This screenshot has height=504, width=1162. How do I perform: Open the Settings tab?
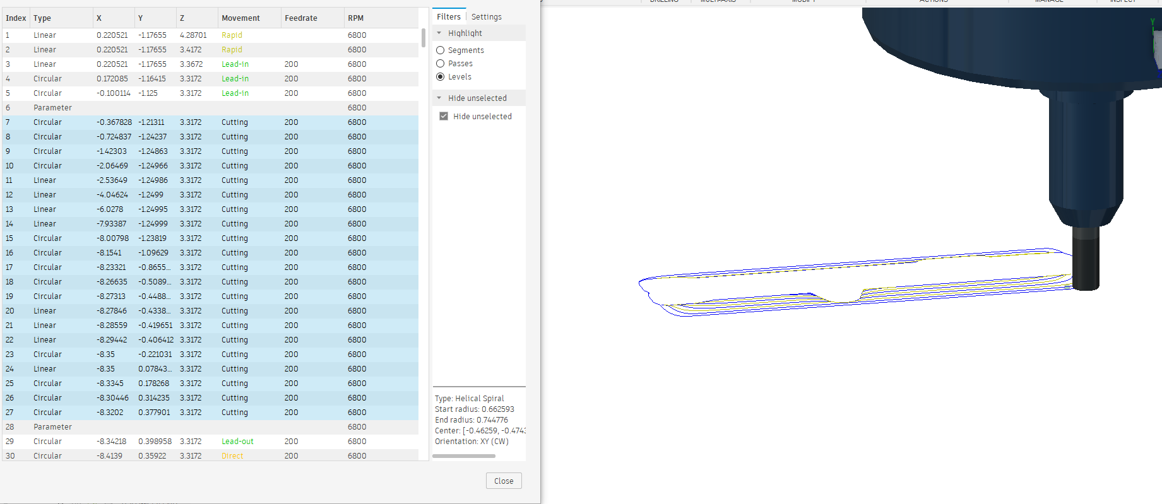click(x=487, y=17)
